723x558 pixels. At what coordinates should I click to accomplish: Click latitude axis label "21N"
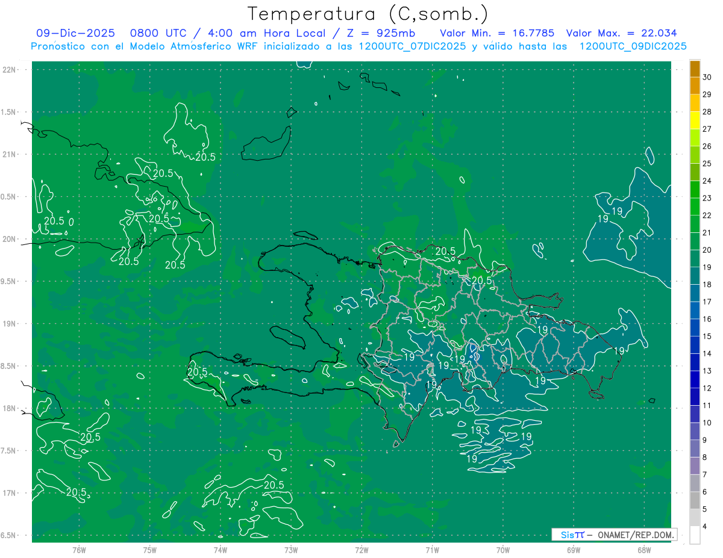(x=10, y=154)
